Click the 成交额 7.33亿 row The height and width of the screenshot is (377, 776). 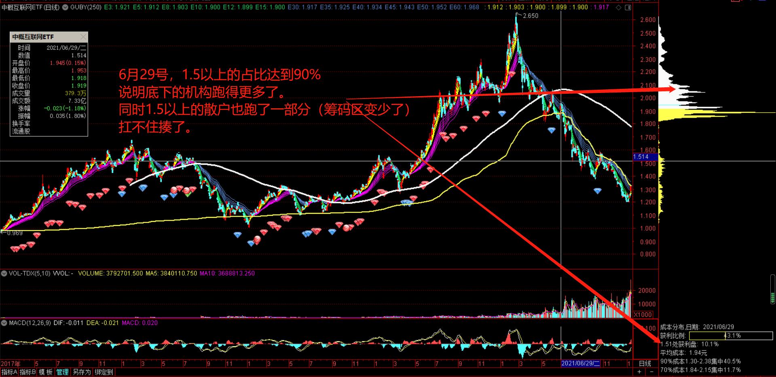pos(49,101)
